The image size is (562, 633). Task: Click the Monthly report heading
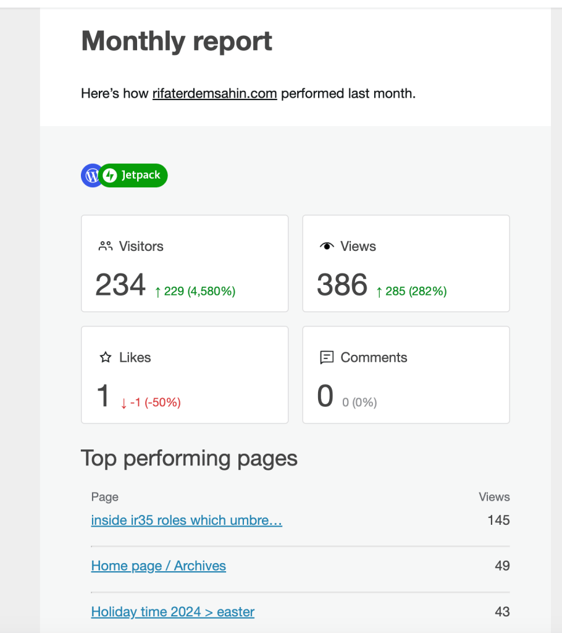click(177, 41)
